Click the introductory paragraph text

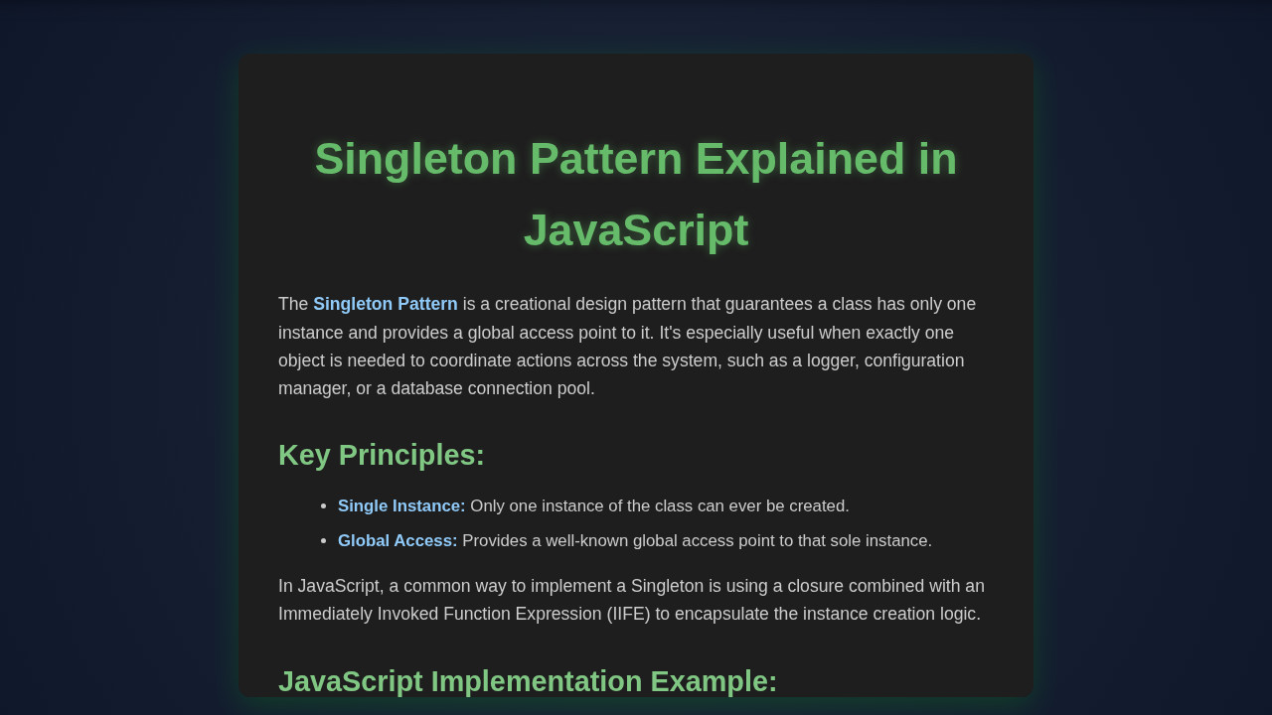(628, 347)
